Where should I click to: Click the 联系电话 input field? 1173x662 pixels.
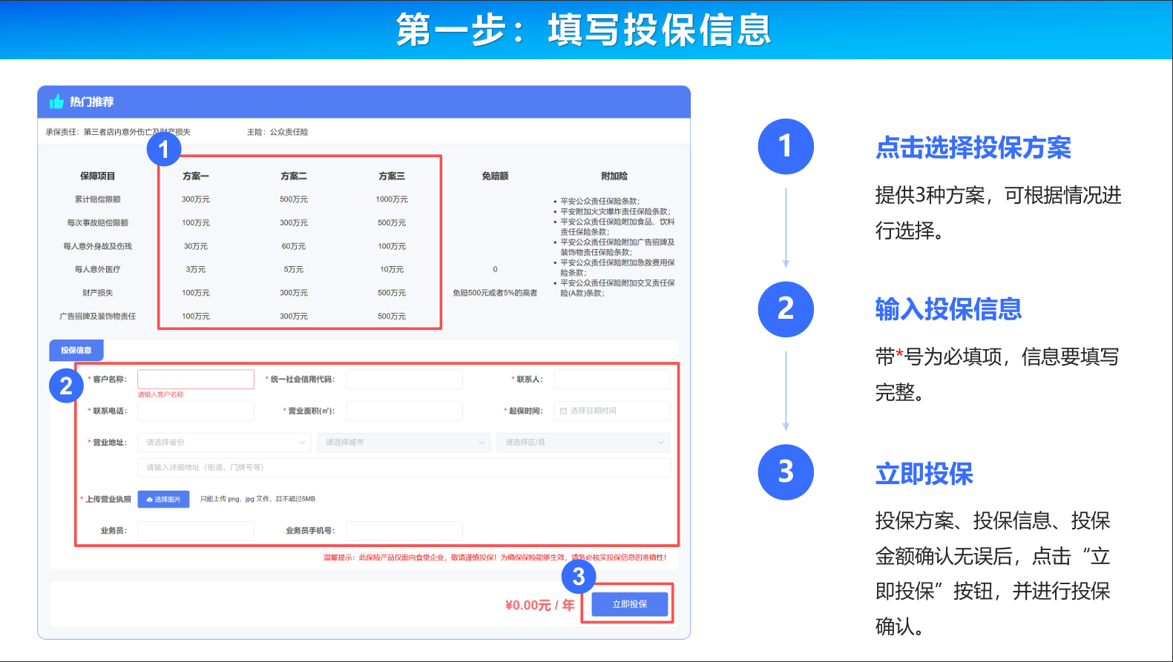tap(196, 411)
